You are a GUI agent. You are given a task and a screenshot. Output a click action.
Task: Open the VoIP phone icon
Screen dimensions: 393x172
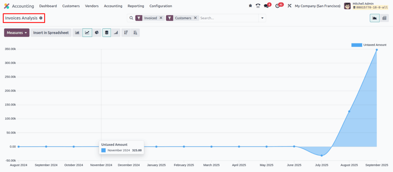[258, 6]
